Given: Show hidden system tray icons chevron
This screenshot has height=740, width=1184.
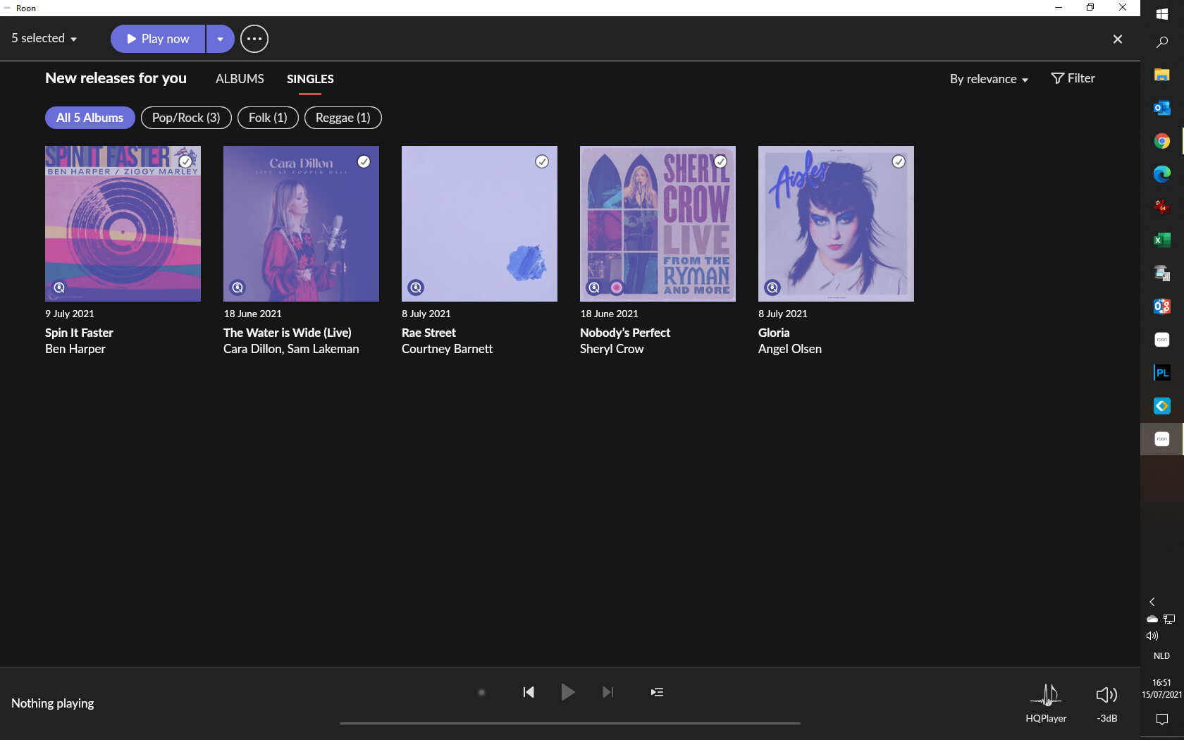Looking at the screenshot, I should [x=1152, y=602].
